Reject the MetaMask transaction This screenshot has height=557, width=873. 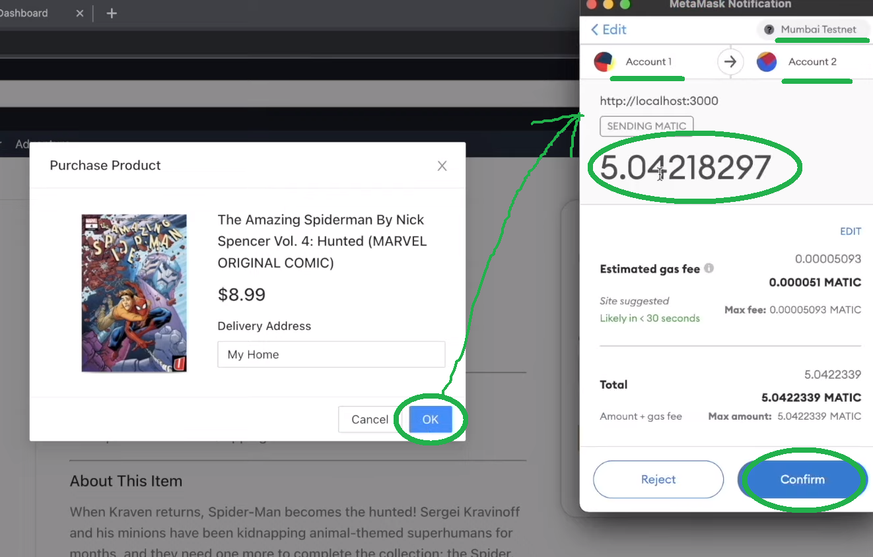(x=658, y=480)
